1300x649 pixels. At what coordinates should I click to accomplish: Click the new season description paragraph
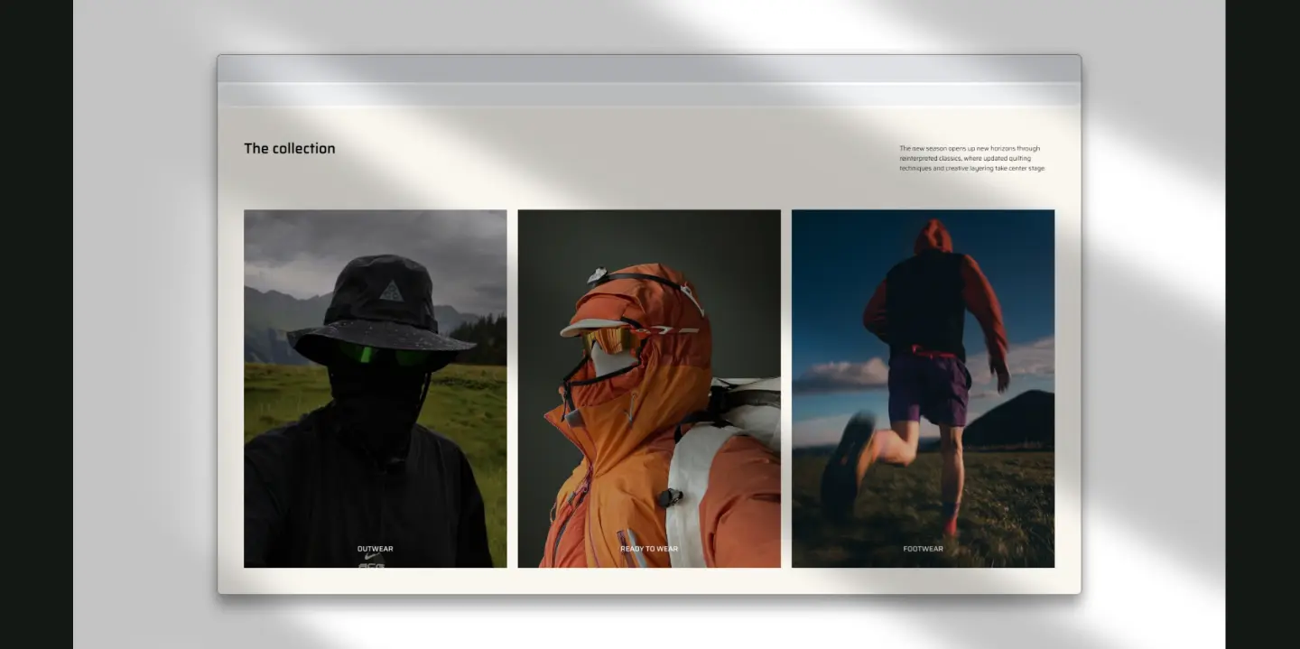tap(972, 158)
